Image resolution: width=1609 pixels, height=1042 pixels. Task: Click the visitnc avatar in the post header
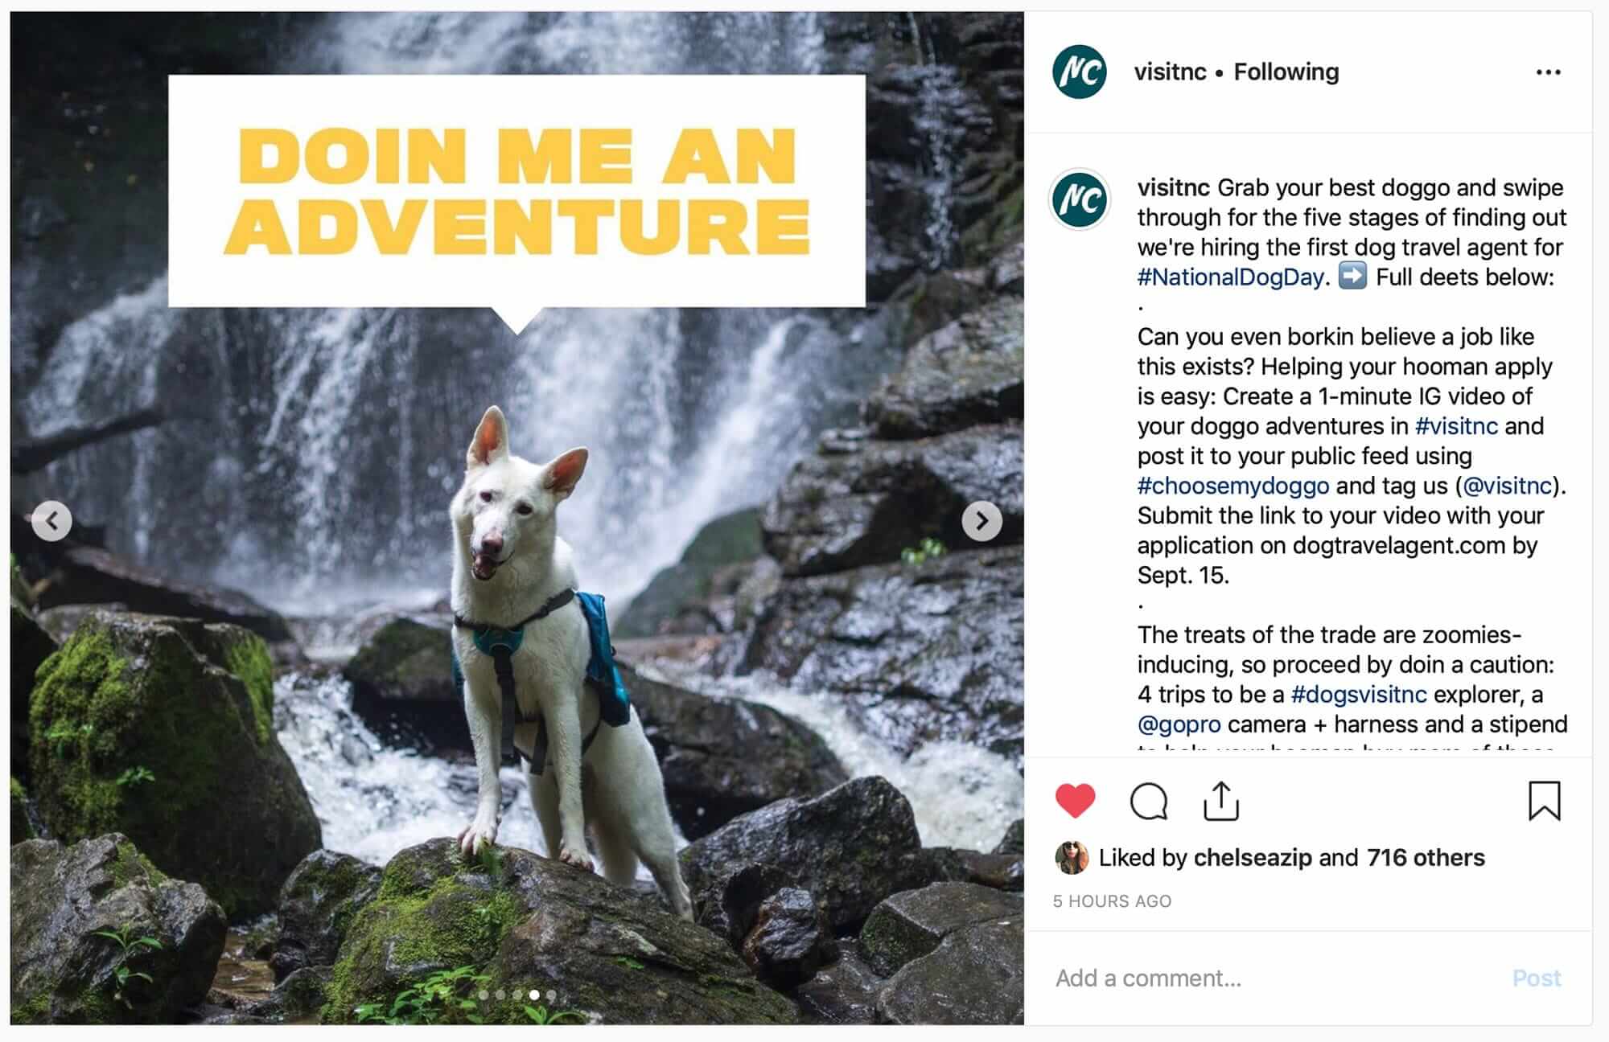(x=1079, y=72)
